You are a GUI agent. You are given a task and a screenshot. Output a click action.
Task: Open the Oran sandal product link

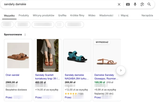click(x=12, y=75)
